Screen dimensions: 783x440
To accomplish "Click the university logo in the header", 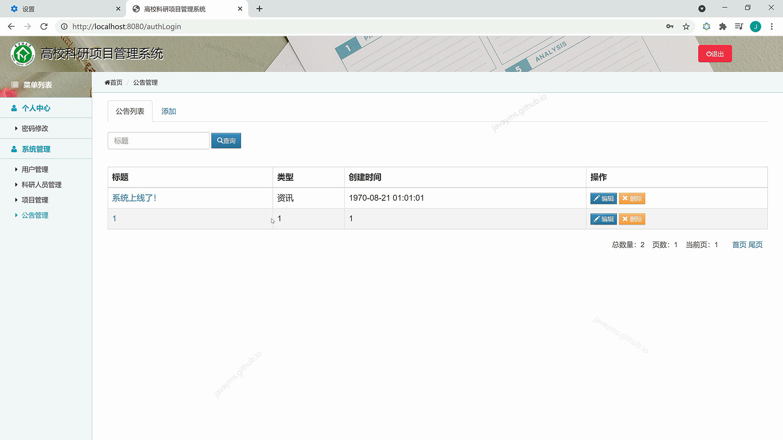I will pyautogui.click(x=23, y=53).
